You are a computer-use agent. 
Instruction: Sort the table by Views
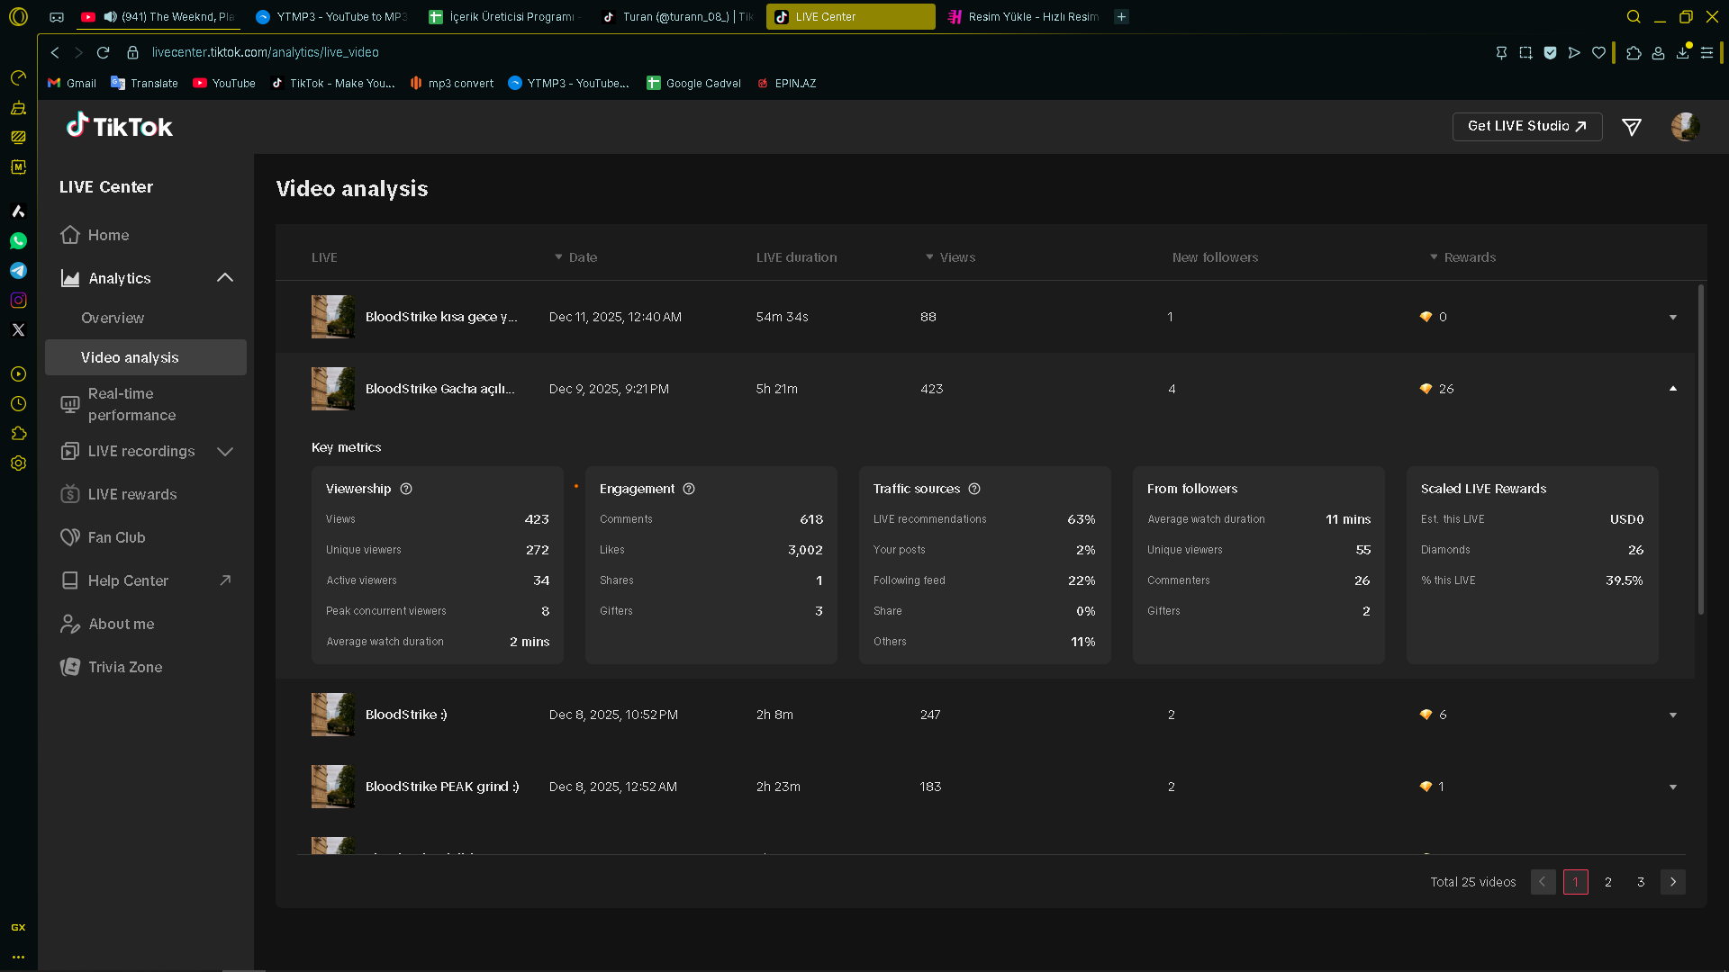(x=950, y=257)
